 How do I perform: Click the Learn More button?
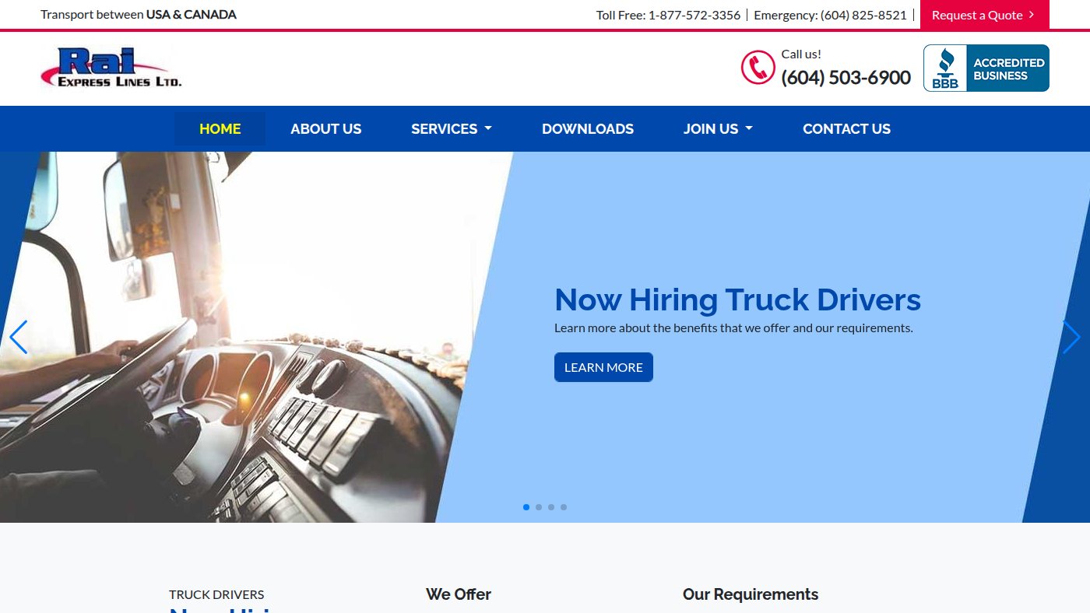(603, 367)
